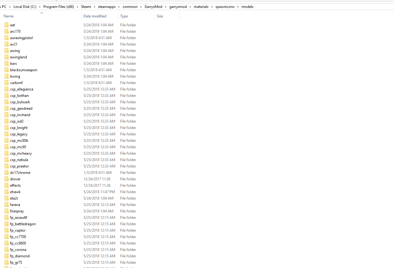This screenshot has height=268, width=394.
Task: Open the chevron right of the Steam breadcrumb
Action: [94, 7]
